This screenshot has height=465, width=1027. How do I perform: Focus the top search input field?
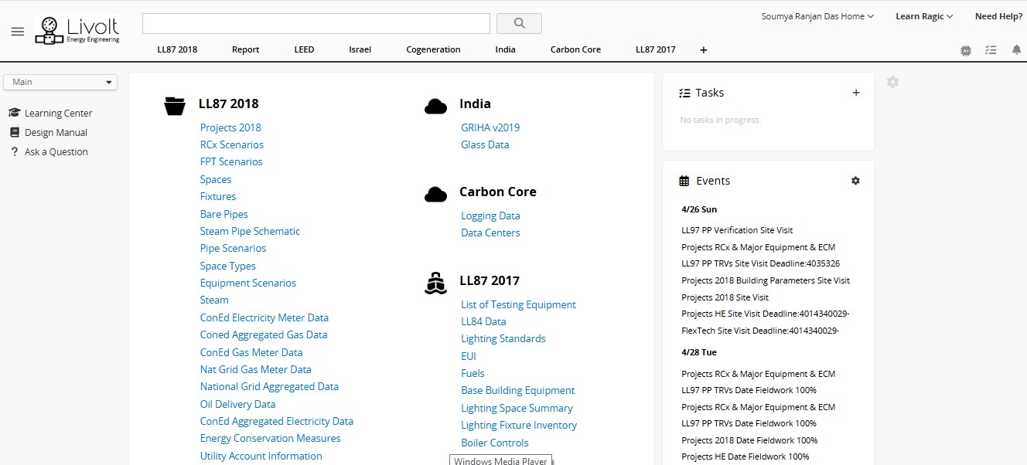click(x=316, y=23)
